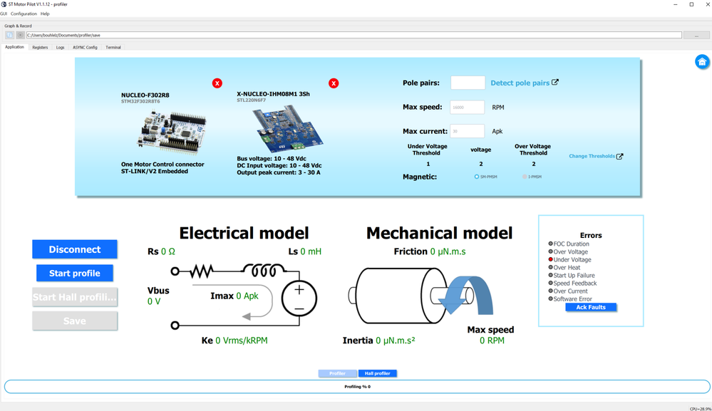The image size is (712, 411).
Task: Open the Detect pole pairs link
Action: (x=520, y=83)
